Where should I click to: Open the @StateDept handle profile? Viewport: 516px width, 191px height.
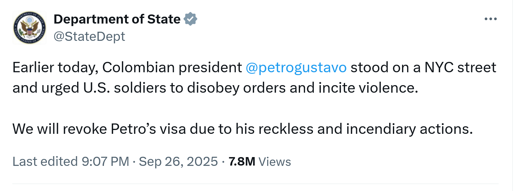click(89, 36)
